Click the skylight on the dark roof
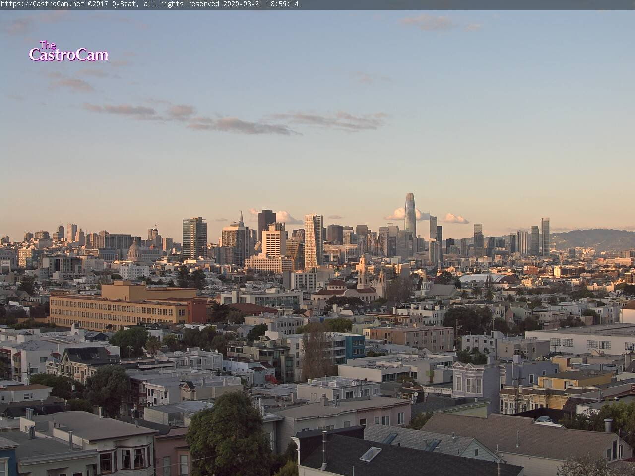 (x=371, y=453)
